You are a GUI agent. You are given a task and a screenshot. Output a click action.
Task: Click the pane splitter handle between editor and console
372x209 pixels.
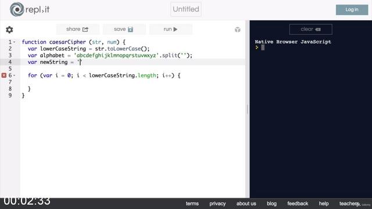tap(248, 109)
